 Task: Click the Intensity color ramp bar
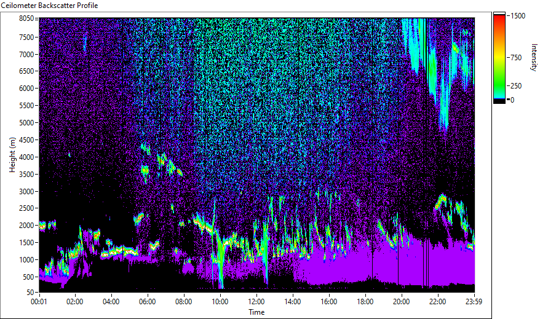point(499,58)
